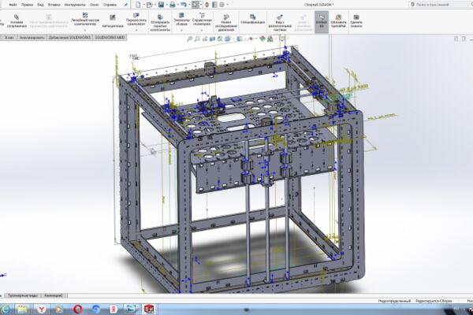
Task: Switch to the SOLIDWORKS MBD tab
Action: tap(110, 38)
